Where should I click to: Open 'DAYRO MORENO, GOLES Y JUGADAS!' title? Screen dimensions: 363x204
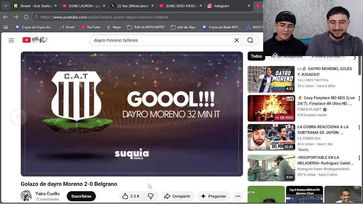point(325,71)
